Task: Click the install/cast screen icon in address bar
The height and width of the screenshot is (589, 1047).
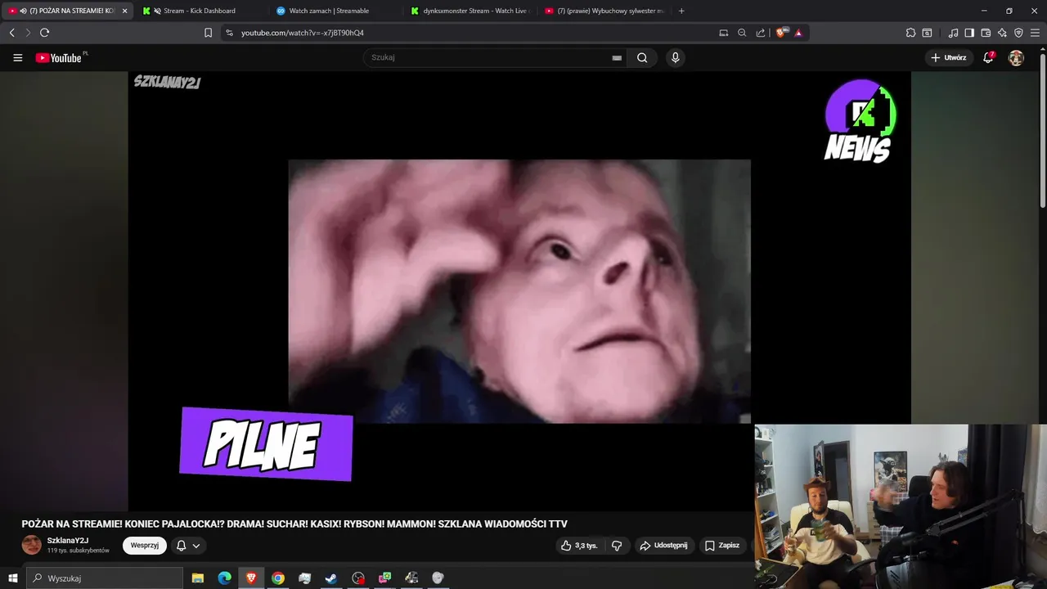Action: tap(723, 33)
